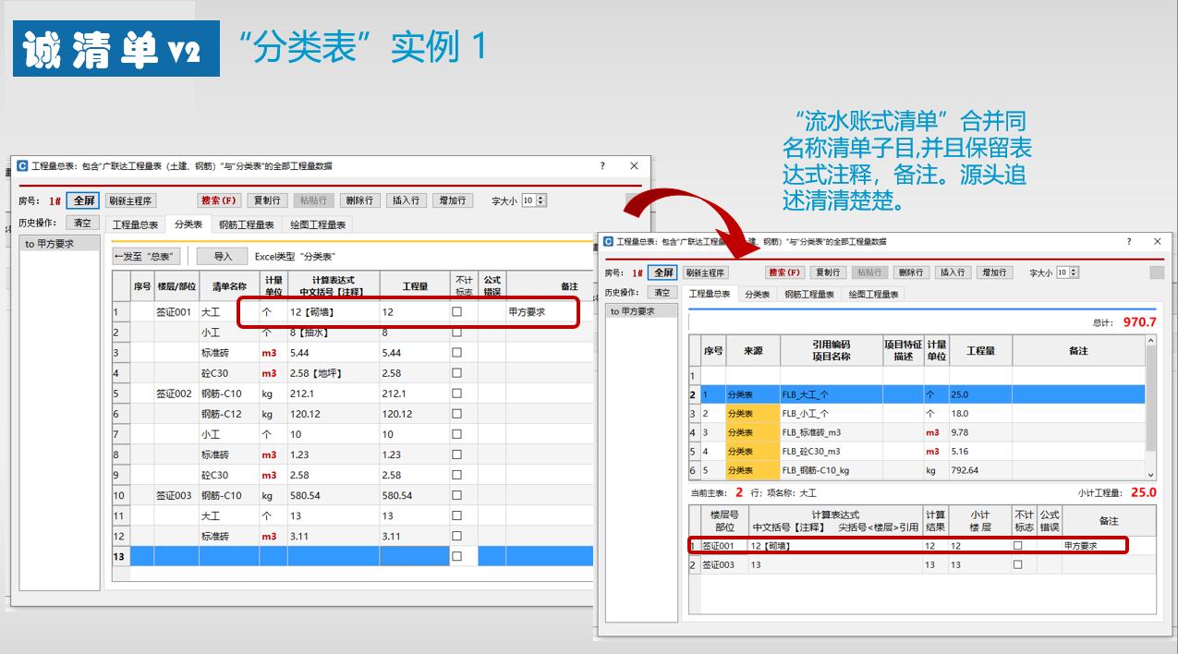Open 绘图工程量表 tab in left window
This screenshot has width=1178, height=654.
(x=318, y=224)
